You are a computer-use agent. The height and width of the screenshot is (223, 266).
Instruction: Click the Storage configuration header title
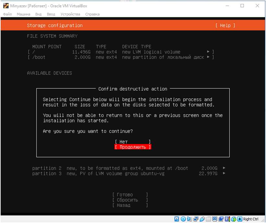[x=55, y=25]
